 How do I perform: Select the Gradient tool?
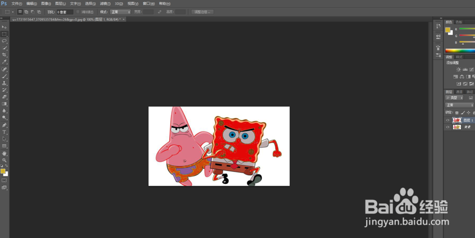coord(4,104)
